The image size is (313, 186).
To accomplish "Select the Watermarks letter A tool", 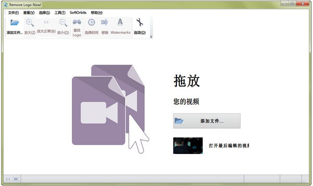I will click(120, 22).
